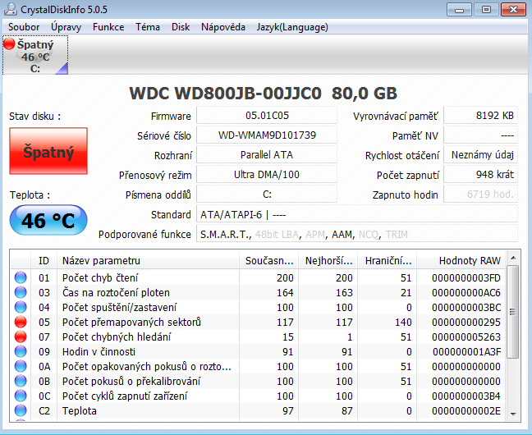Image resolution: width=532 pixels, height=435 pixels.
Task: Select the Hodin v činnosti row
Action: coord(258,351)
